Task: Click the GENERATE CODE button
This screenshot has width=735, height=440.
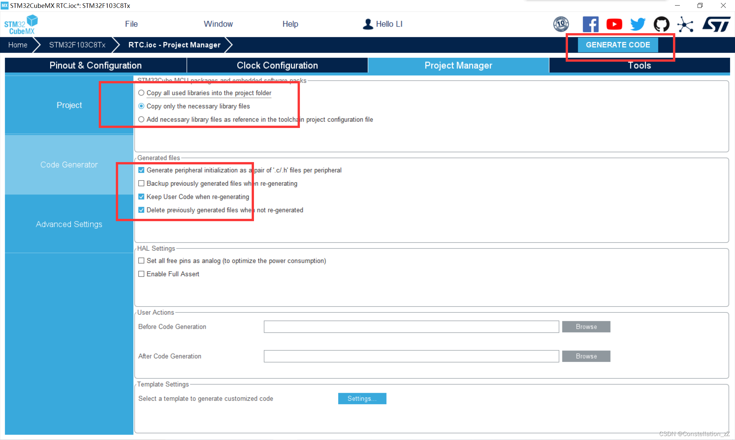Action: (x=618, y=45)
